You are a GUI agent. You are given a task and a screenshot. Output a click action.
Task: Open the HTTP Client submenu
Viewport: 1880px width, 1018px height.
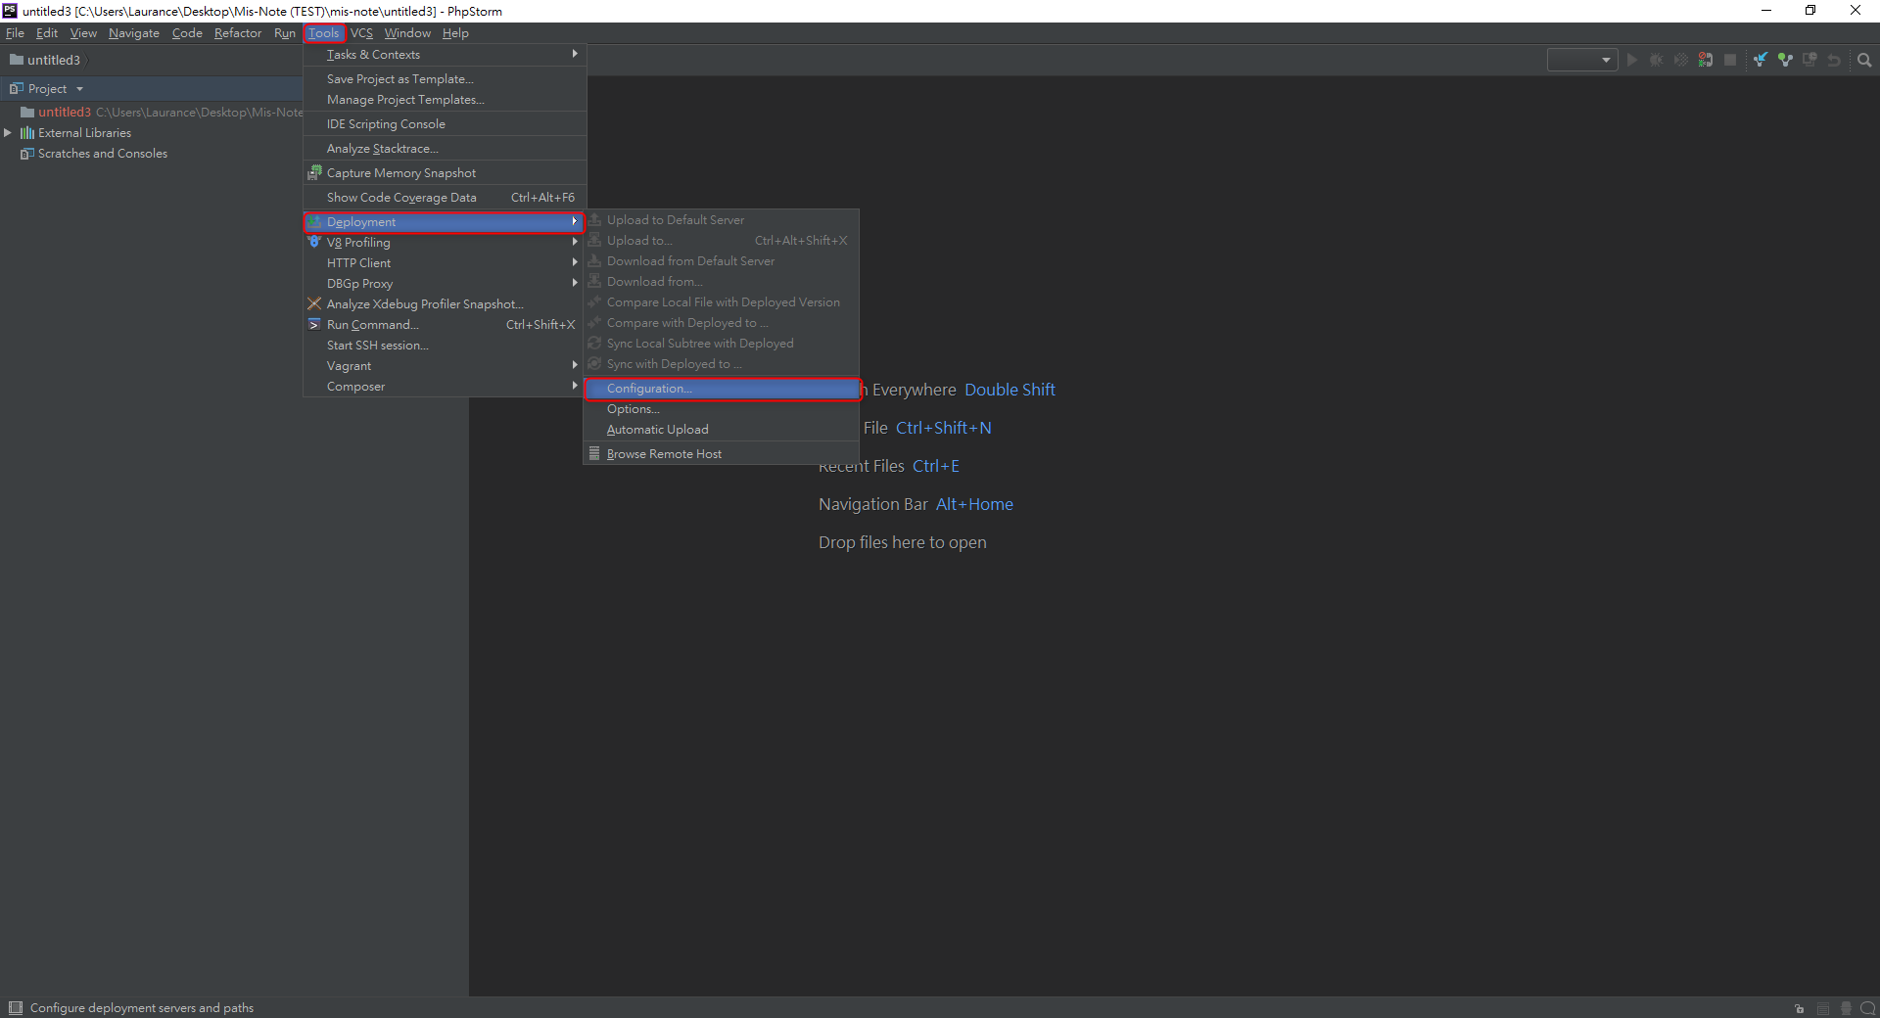coord(445,263)
